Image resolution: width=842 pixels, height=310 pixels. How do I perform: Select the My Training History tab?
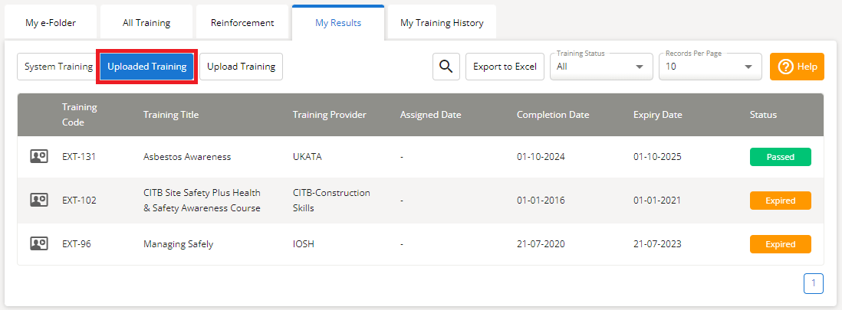pos(442,23)
